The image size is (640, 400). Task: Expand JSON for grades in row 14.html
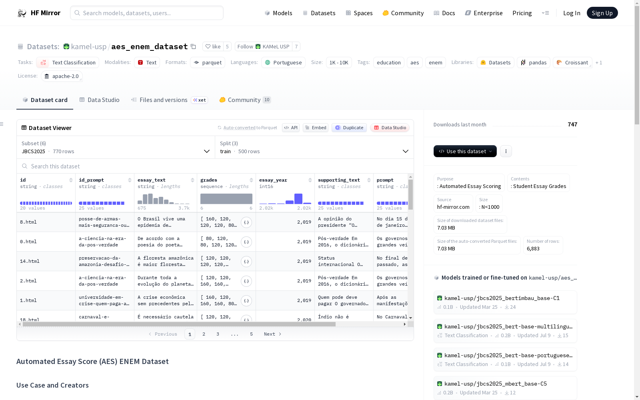tap(246, 262)
